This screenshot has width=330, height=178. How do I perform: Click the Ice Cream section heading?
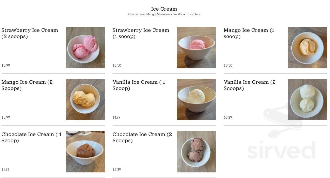(x=164, y=9)
